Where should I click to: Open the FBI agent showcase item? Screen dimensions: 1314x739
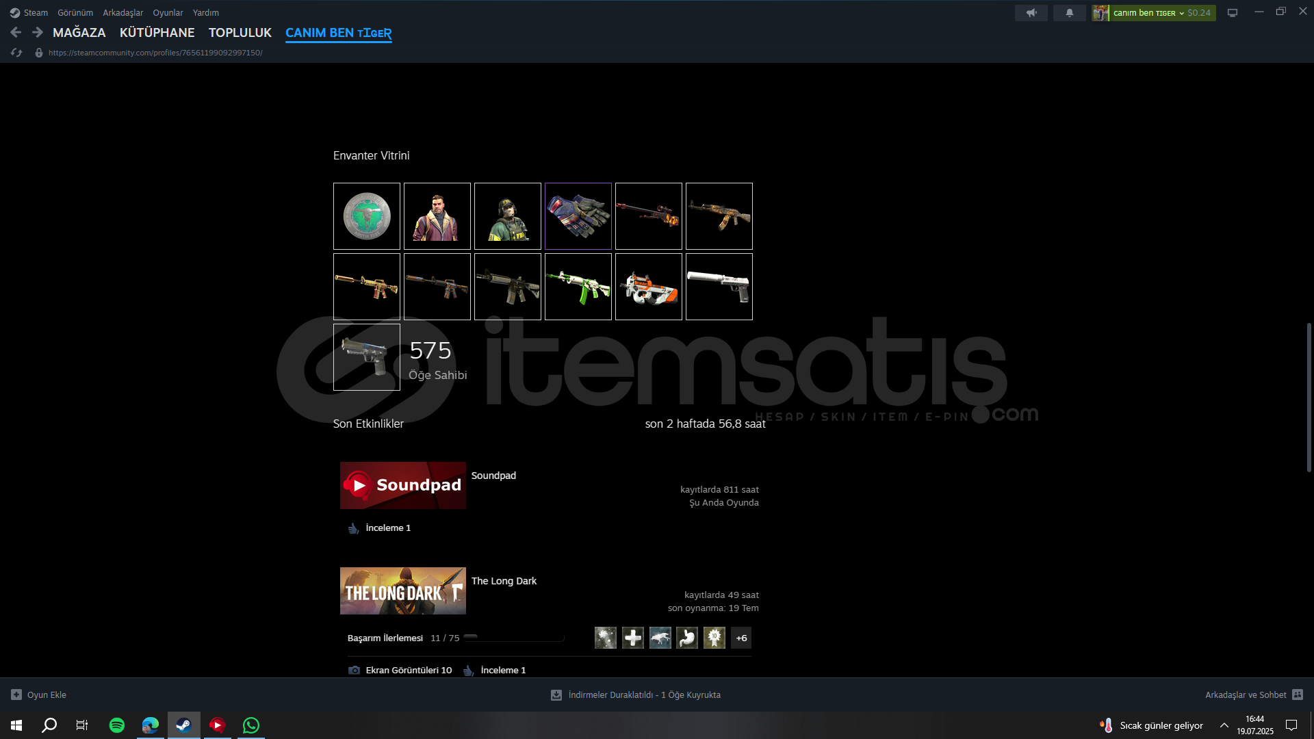[x=508, y=216]
